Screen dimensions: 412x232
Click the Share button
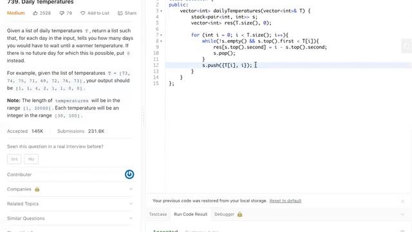click(127, 13)
